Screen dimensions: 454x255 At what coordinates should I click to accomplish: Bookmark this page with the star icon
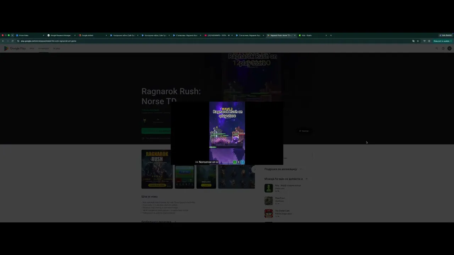(418, 41)
